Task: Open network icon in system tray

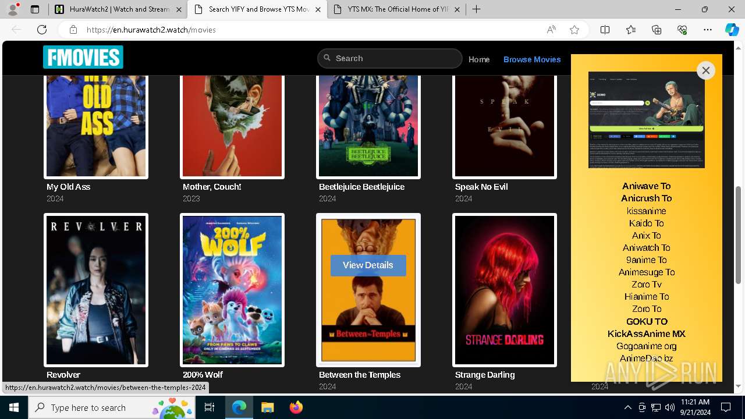Action: (x=656, y=407)
